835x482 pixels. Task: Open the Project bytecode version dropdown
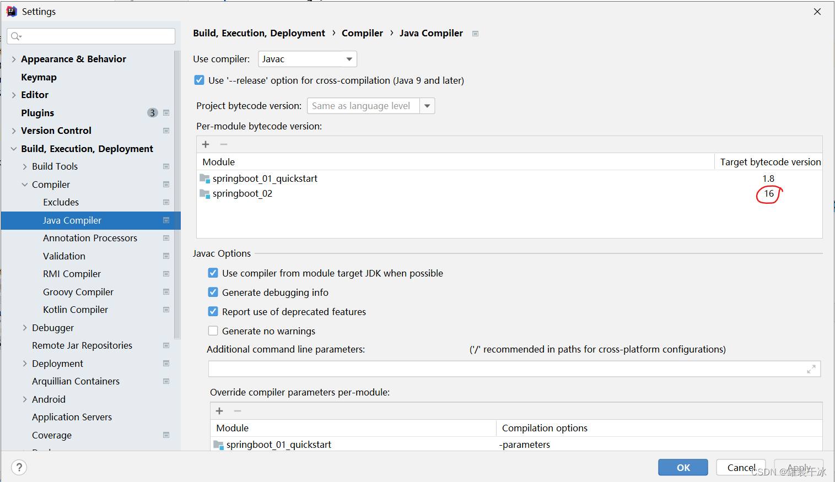tap(427, 106)
